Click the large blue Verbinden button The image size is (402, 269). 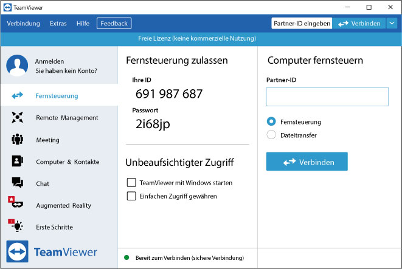(307, 162)
